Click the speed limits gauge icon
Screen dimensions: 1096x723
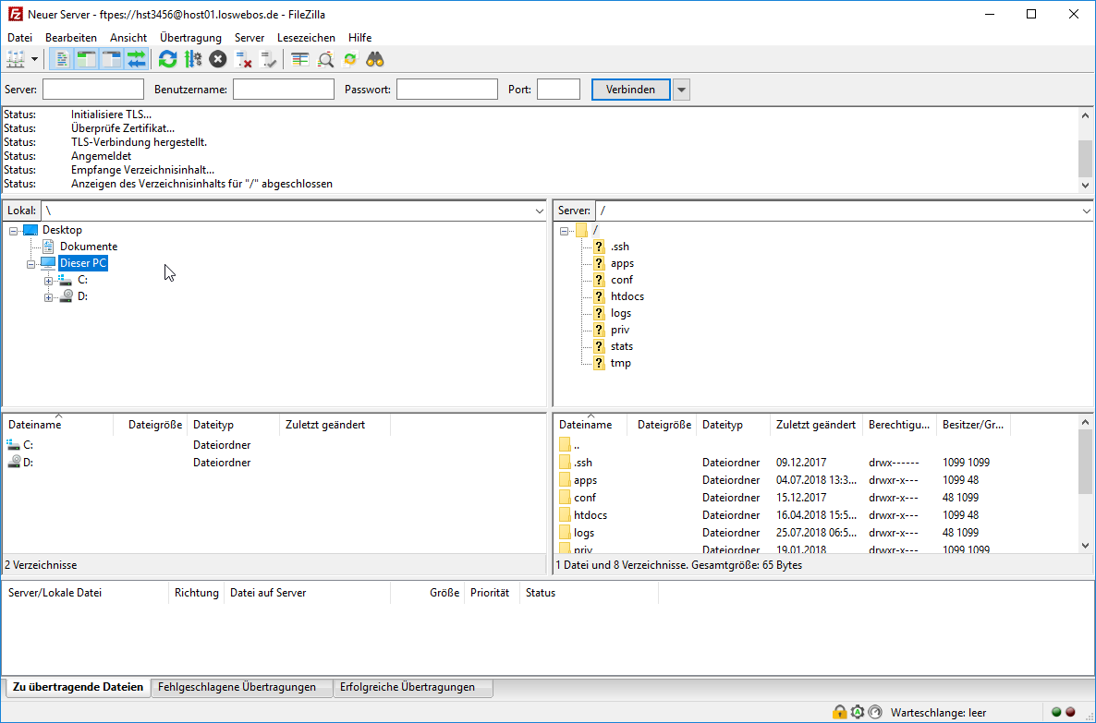pyautogui.click(x=874, y=712)
